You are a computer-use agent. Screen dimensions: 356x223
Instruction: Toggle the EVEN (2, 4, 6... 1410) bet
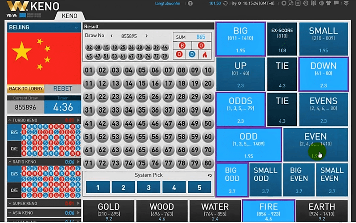coord(316,145)
